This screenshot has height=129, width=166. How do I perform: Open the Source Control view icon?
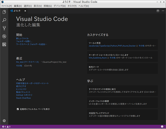(4, 28)
